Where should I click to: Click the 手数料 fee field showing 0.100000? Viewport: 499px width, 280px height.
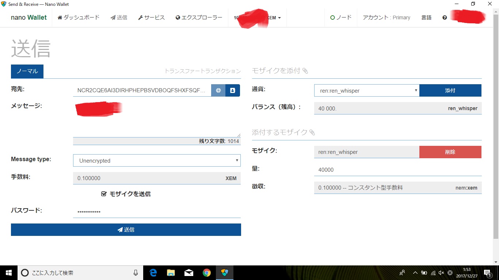[157, 178]
